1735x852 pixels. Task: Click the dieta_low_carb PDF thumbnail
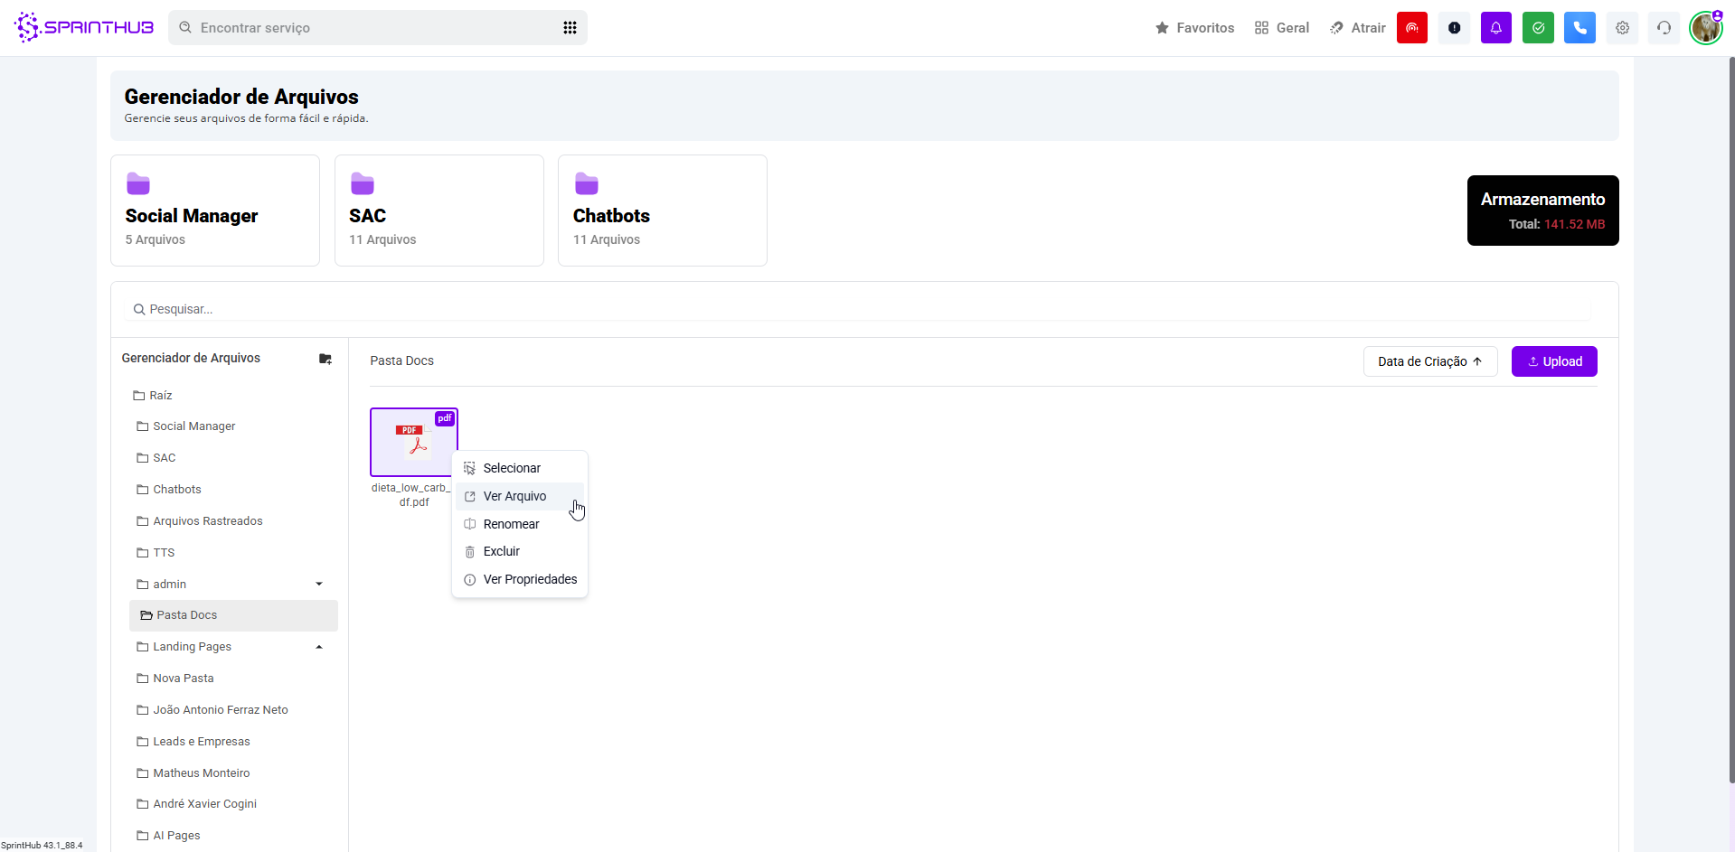tap(413, 442)
